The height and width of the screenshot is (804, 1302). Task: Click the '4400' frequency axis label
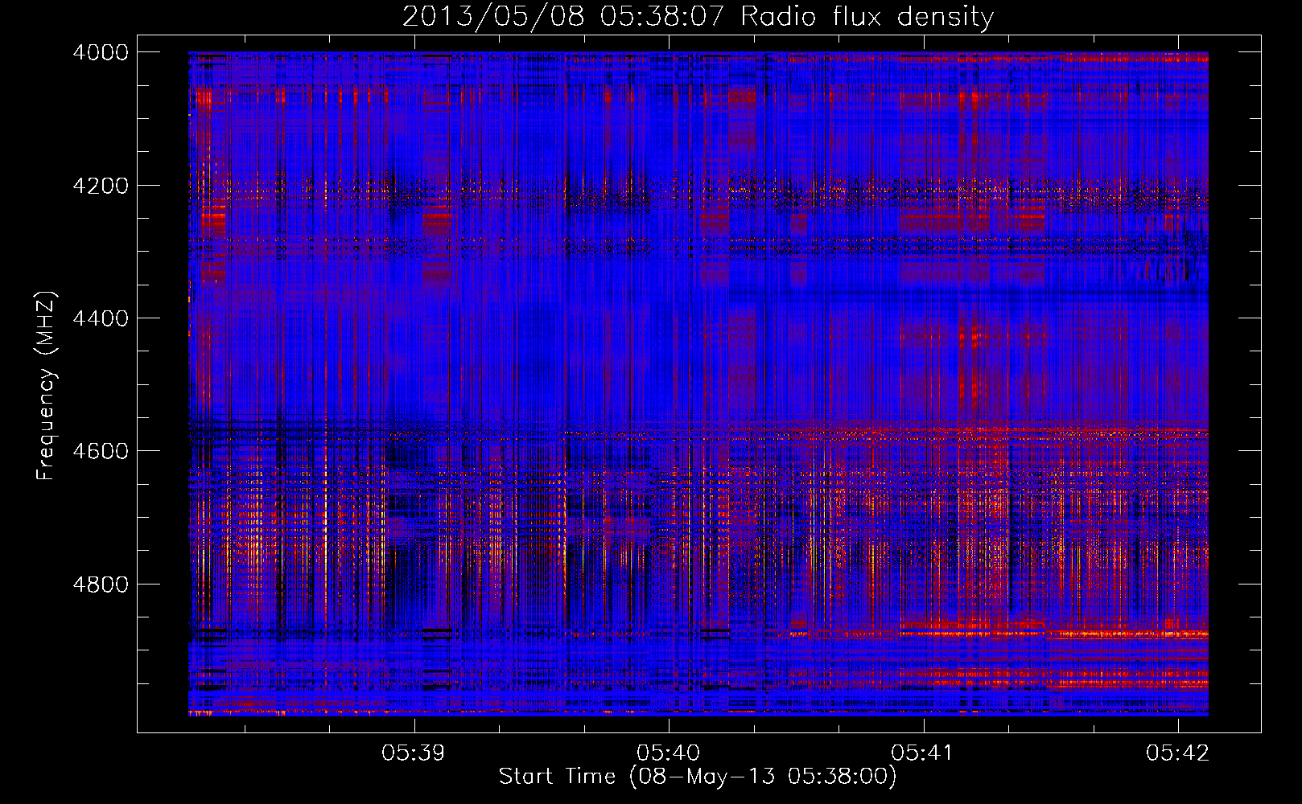click(x=101, y=318)
